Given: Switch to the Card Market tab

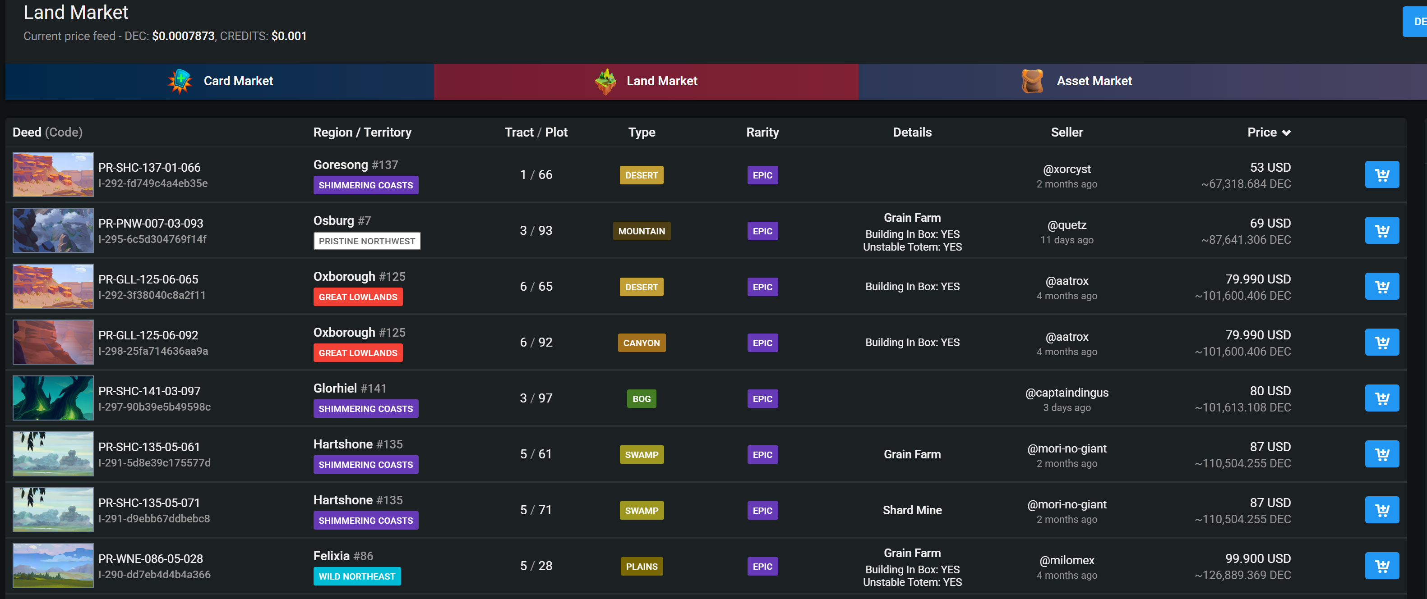Looking at the screenshot, I should click(220, 82).
